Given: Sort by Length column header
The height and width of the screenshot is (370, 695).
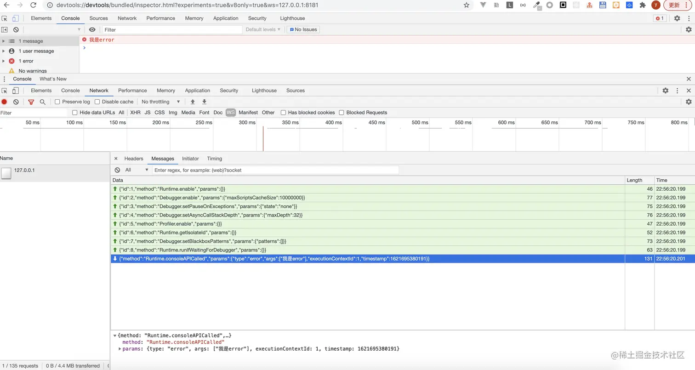Looking at the screenshot, I should (639, 180).
